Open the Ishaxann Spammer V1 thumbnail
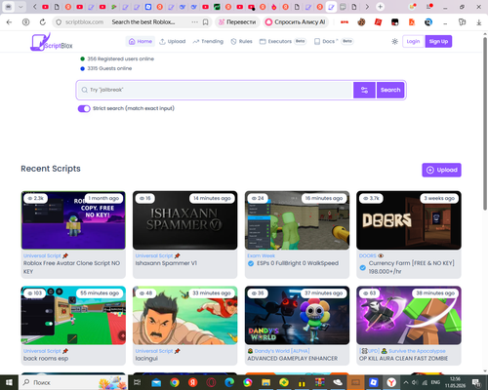Screen dimensions: 488x390 [184, 220]
